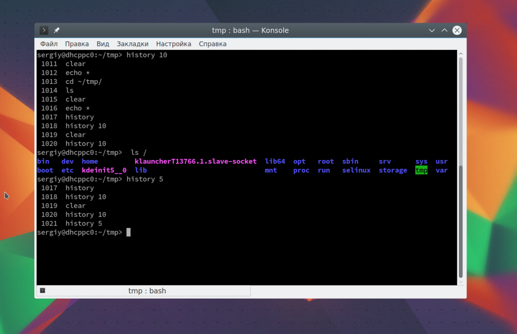The image size is (517, 334).
Task: Minimize the Konsole window
Action: (x=432, y=30)
